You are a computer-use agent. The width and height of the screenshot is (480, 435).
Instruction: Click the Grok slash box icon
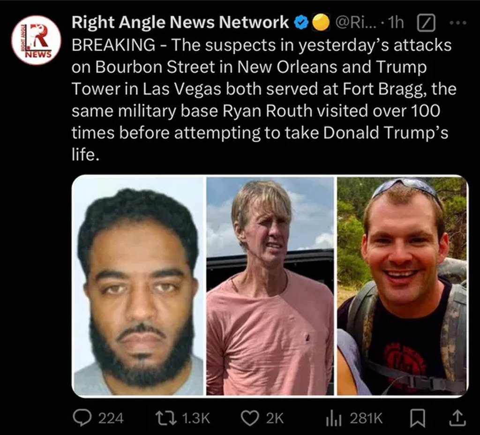(426, 22)
